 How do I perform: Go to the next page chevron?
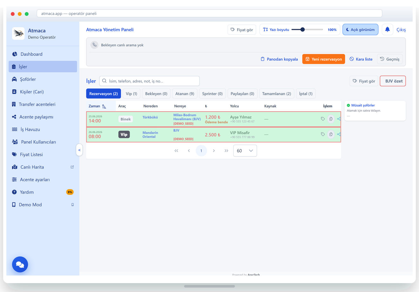click(x=214, y=151)
